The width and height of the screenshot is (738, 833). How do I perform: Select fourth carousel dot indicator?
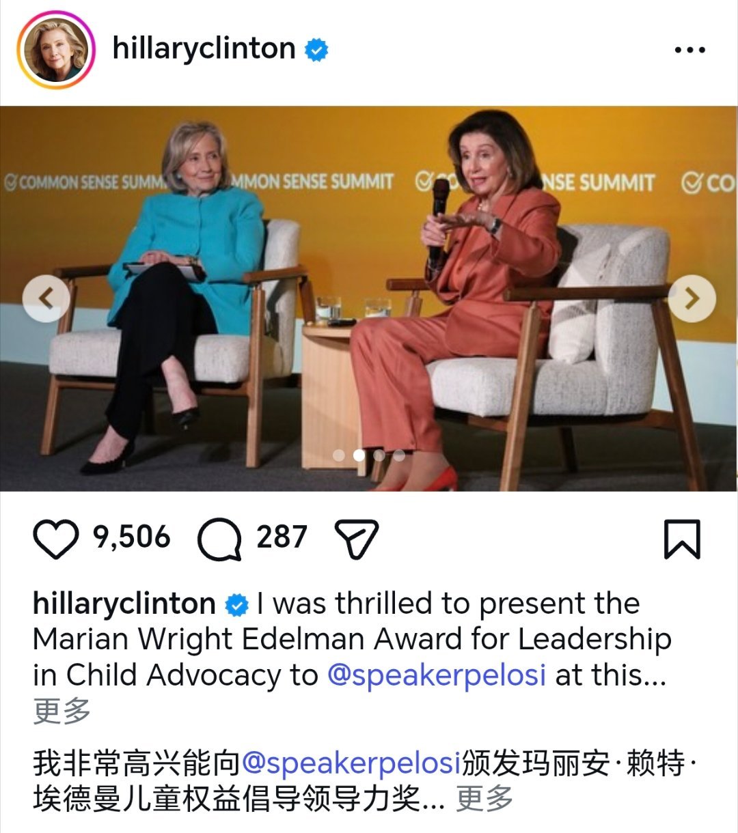tap(399, 455)
